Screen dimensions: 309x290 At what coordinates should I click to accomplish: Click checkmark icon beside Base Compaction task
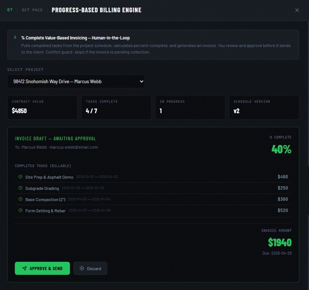tap(20, 199)
